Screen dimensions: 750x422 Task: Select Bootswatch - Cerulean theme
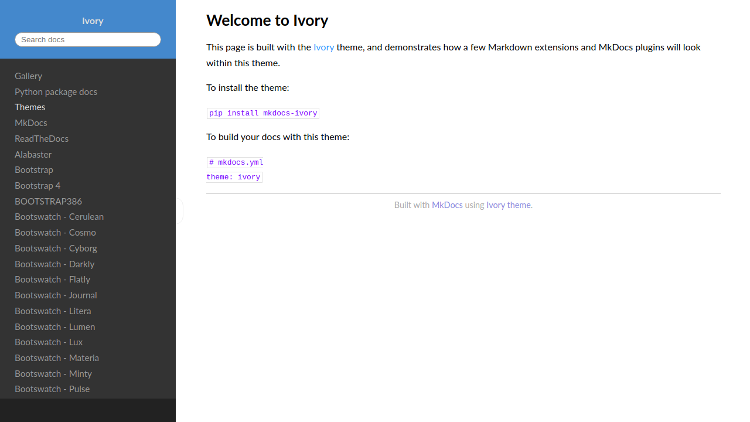tap(59, 216)
